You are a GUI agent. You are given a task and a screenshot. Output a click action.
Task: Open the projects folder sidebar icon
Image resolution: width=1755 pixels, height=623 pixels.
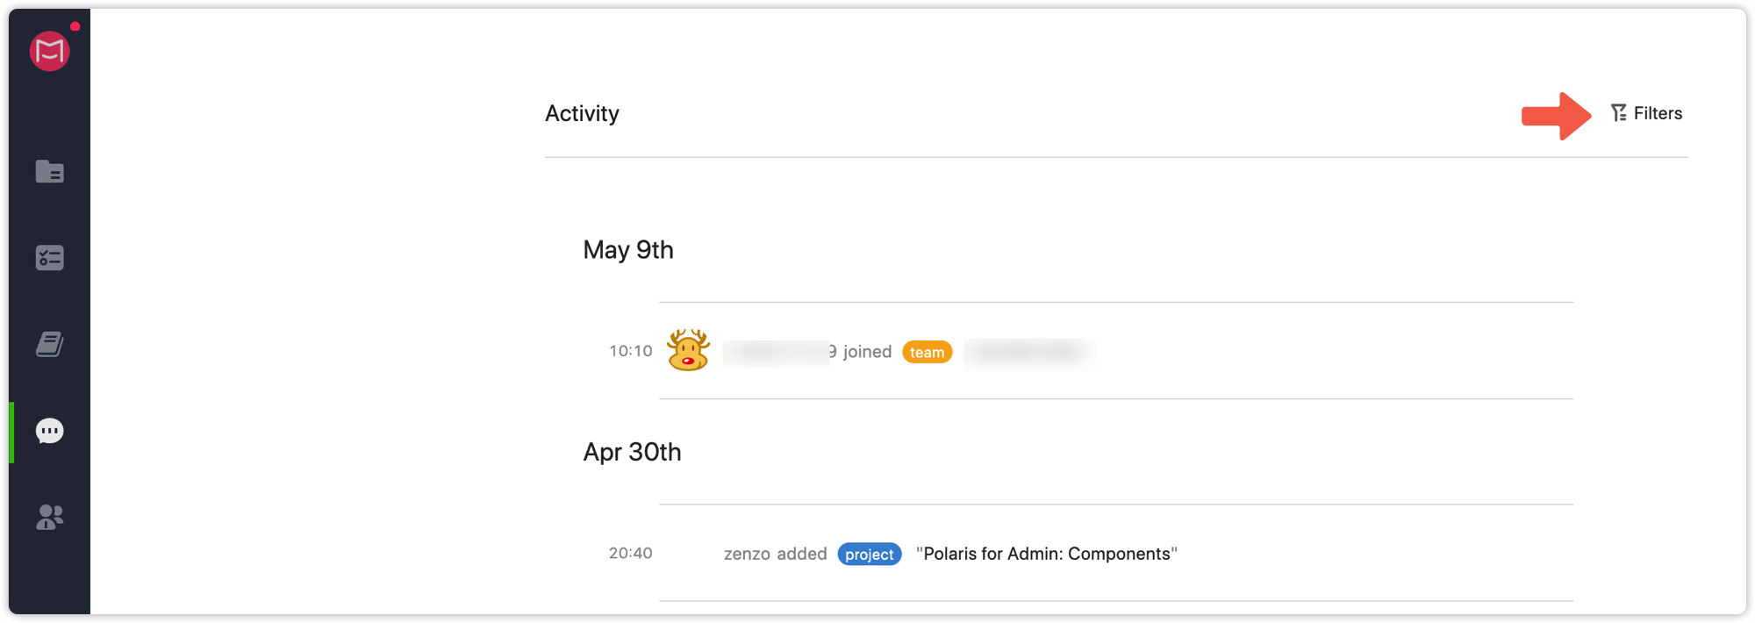[x=50, y=171]
